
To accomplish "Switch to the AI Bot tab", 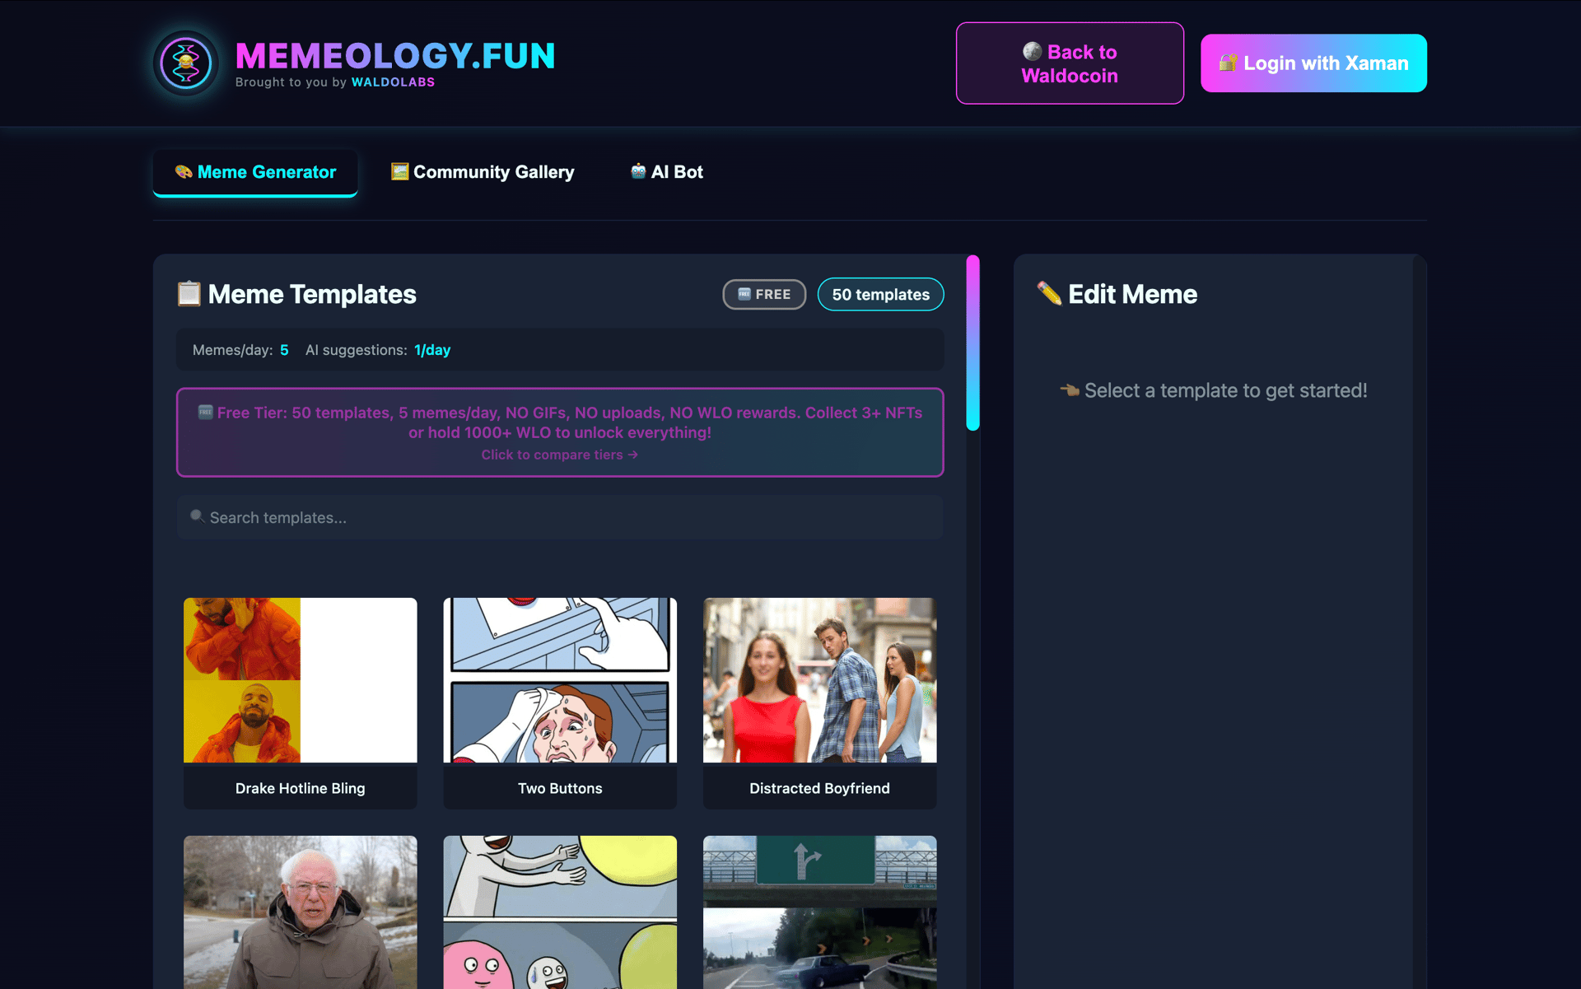I will [x=667, y=172].
